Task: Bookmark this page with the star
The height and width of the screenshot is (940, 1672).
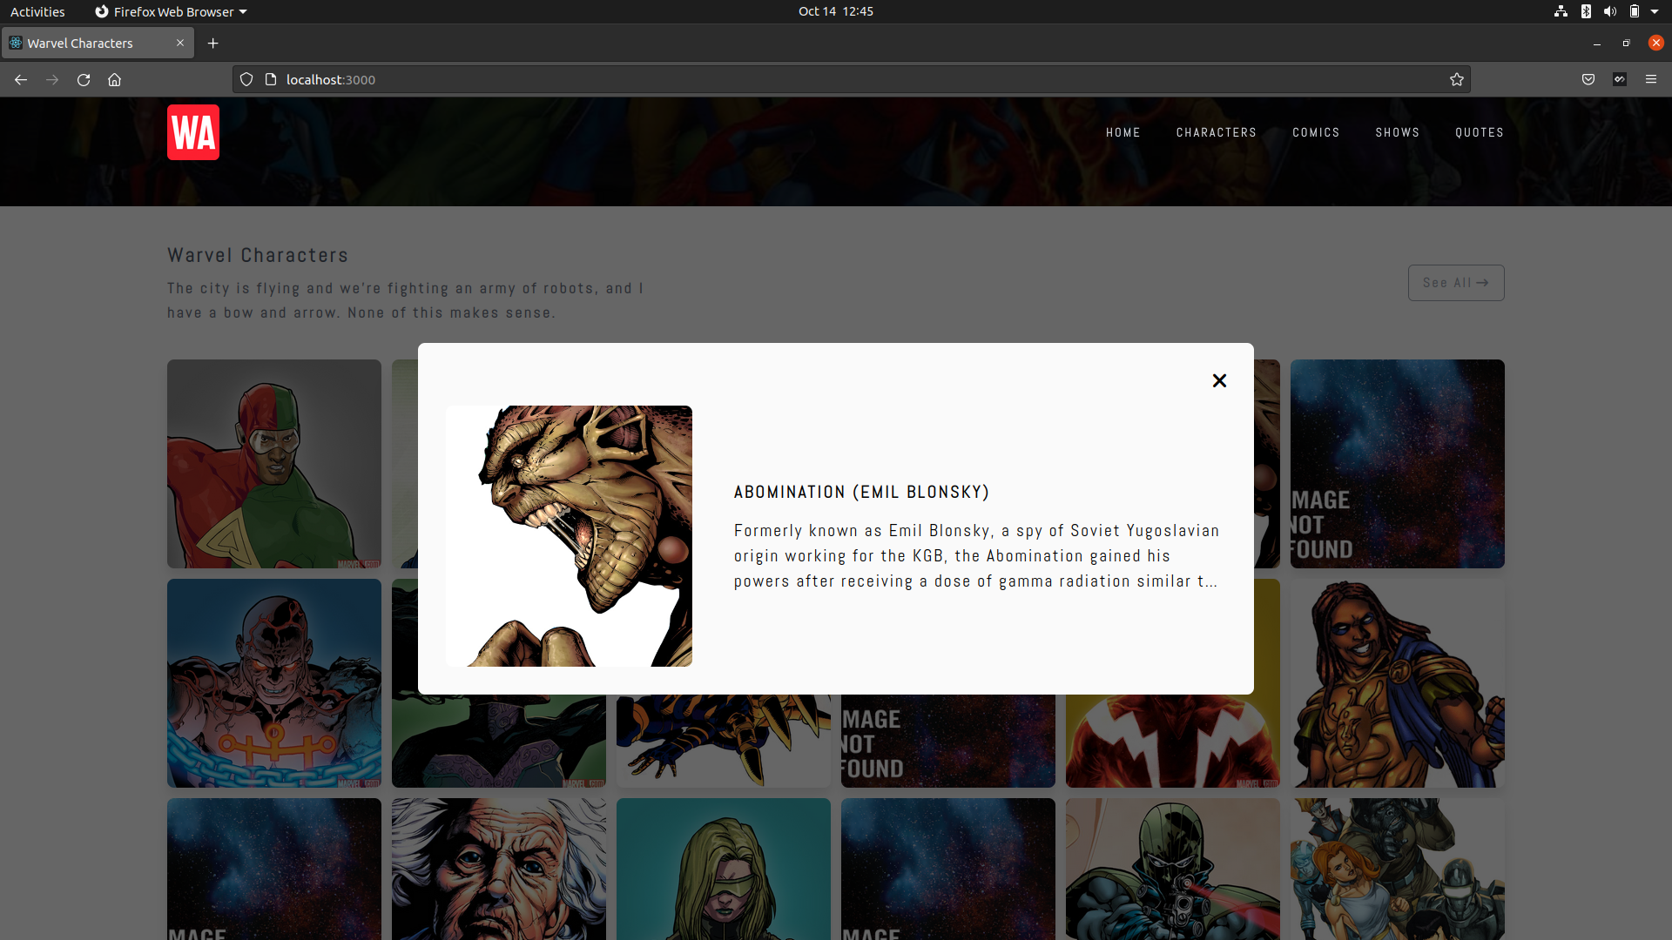Action: tap(1456, 79)
